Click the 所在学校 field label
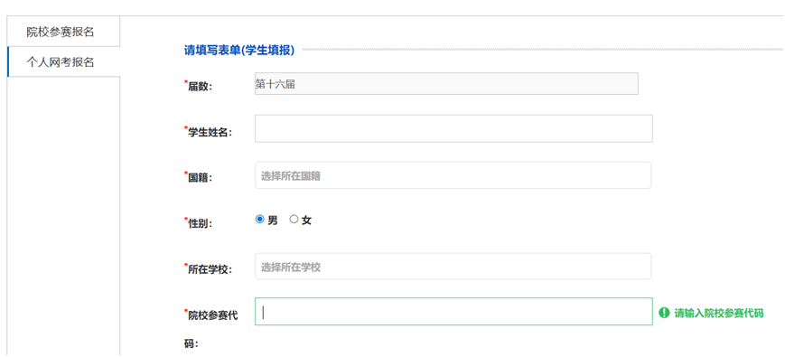The image size is (785, 357). click(209, 268)
